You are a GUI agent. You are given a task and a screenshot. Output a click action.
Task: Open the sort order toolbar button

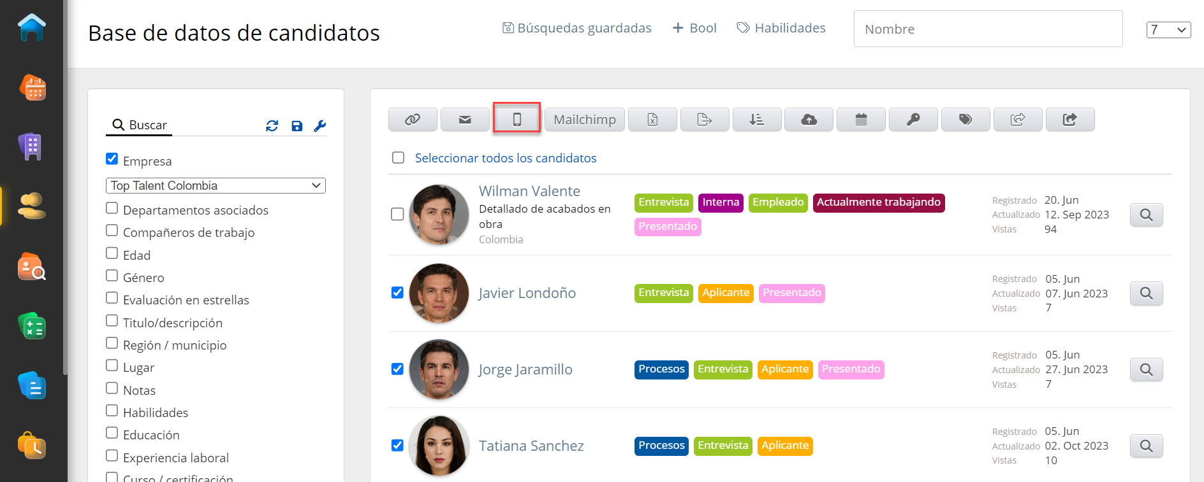(756, 119)
